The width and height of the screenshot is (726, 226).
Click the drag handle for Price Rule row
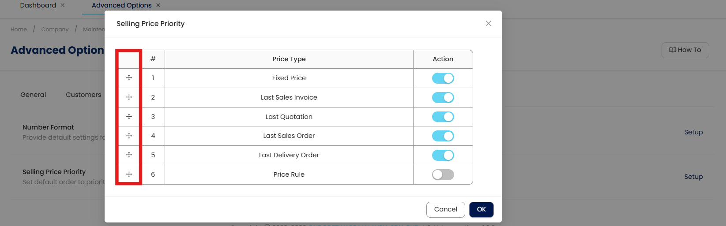click(129, 174)
